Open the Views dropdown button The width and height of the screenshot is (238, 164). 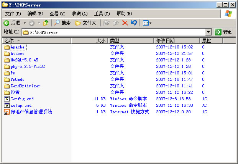click(x=147, y=23)
